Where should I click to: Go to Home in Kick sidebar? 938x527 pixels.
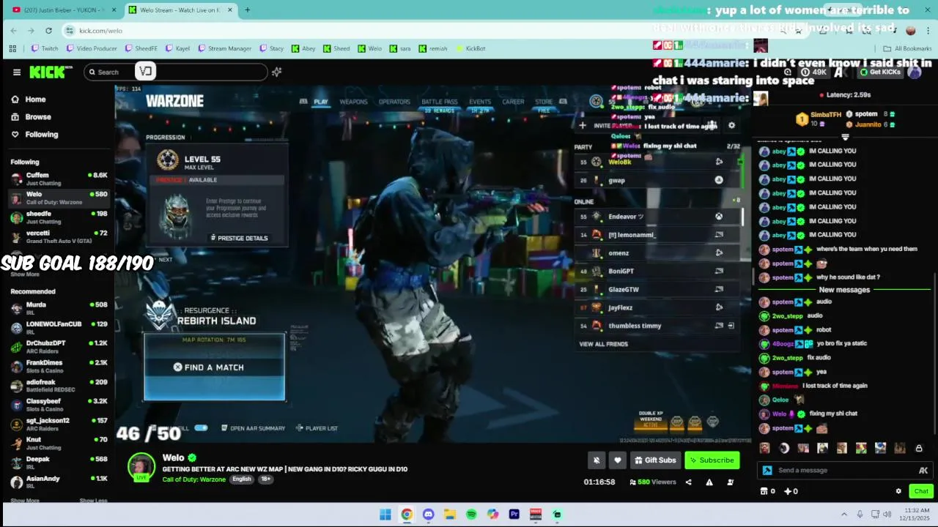pyautogui.click(x=28, y=100)
